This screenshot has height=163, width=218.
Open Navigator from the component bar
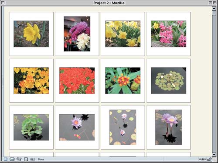coord(5,159)
